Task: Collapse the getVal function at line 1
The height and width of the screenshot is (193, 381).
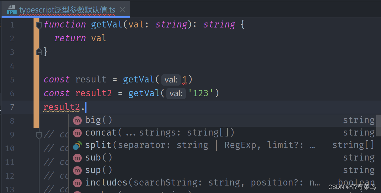Action: [39, 25]
